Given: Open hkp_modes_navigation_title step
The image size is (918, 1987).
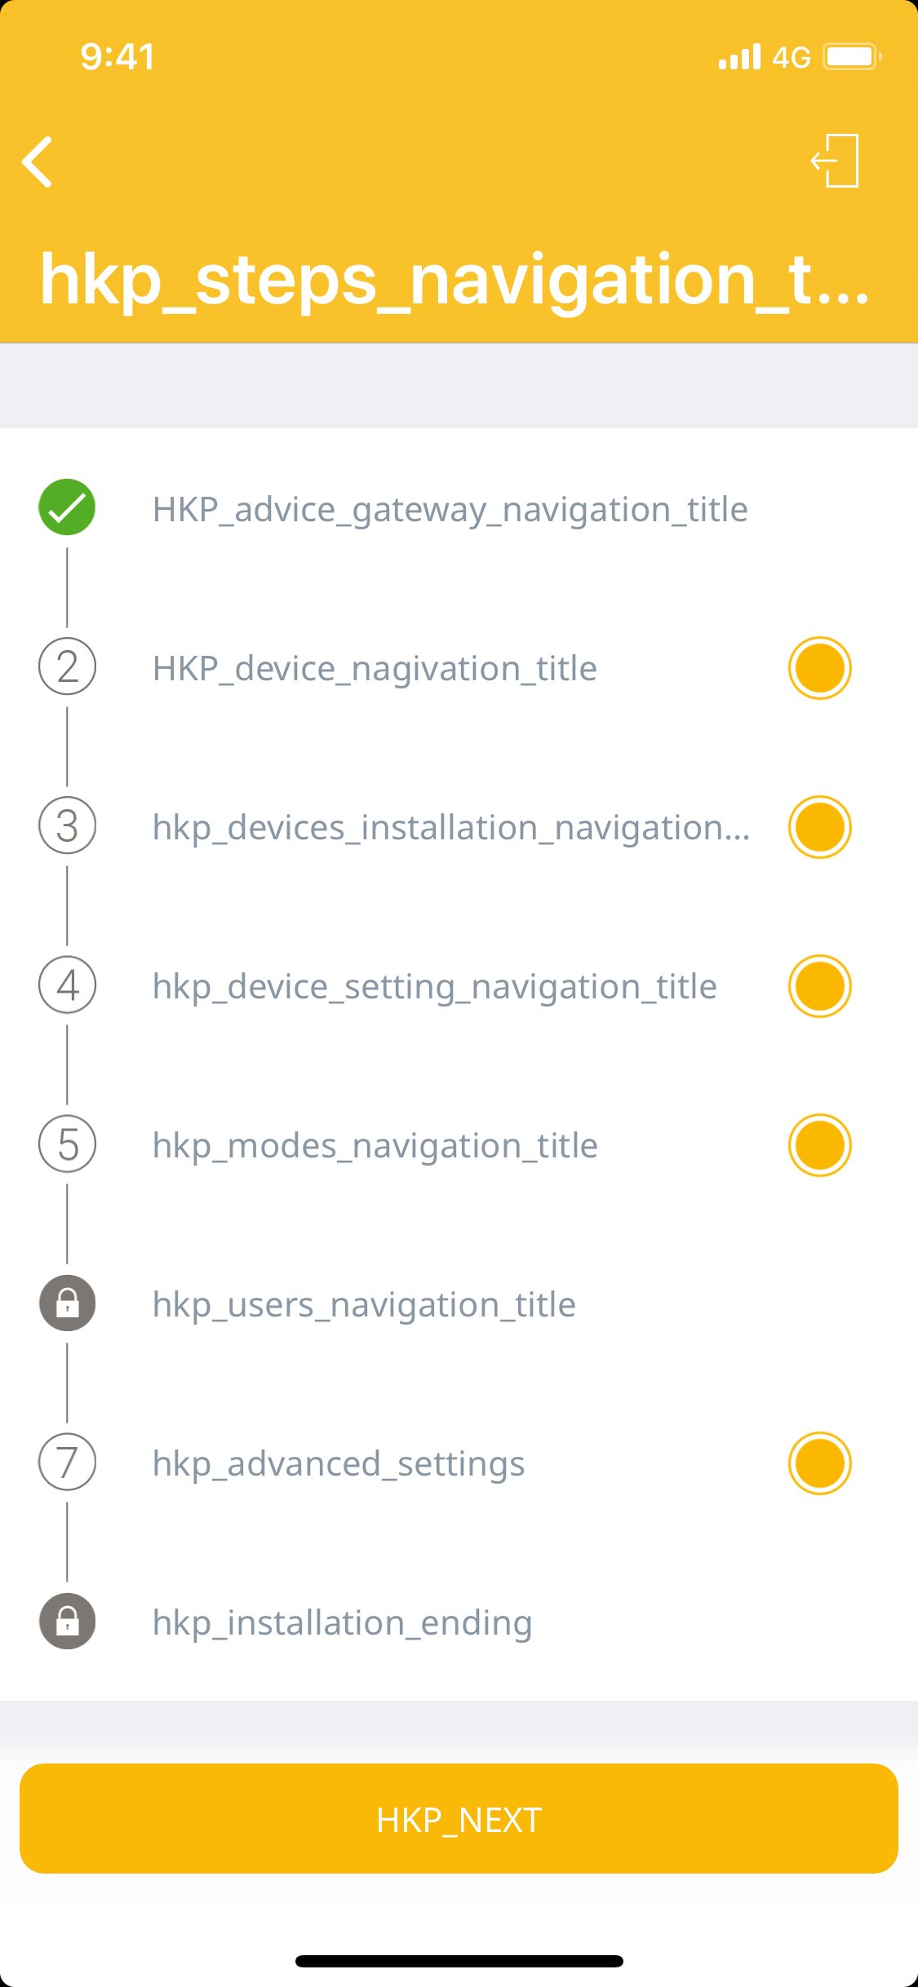Looking at the screenshot, I should pos(375,1146).
